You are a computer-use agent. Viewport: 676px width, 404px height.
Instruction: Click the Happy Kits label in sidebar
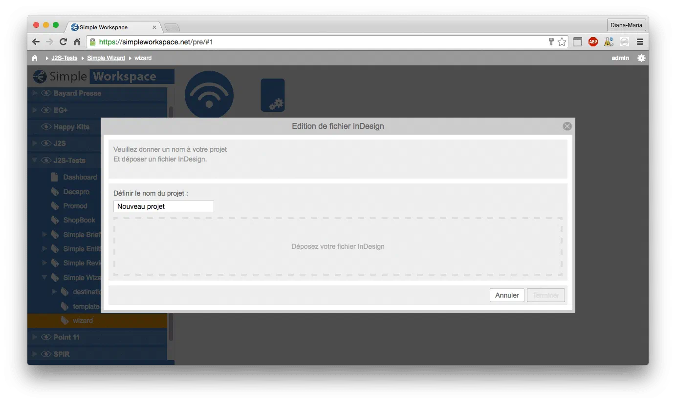(x=71, y=127)
